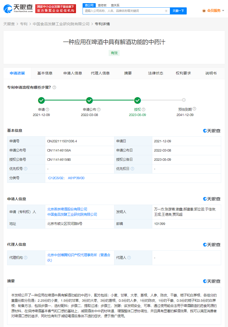This screenshot has height=327, width=228.
Task: Select the 权利要求 tab
Action: [x=183, y=73]
